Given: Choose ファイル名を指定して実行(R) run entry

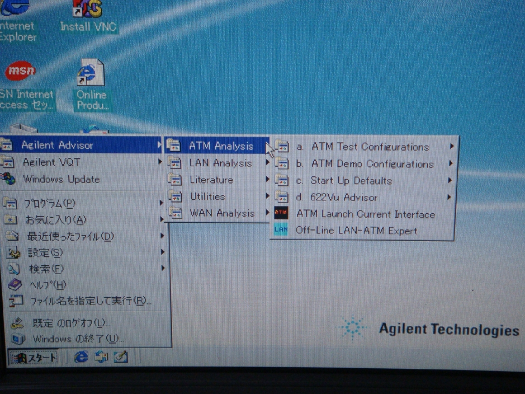Looking at the screenshot, I should (x=87, y=301).
